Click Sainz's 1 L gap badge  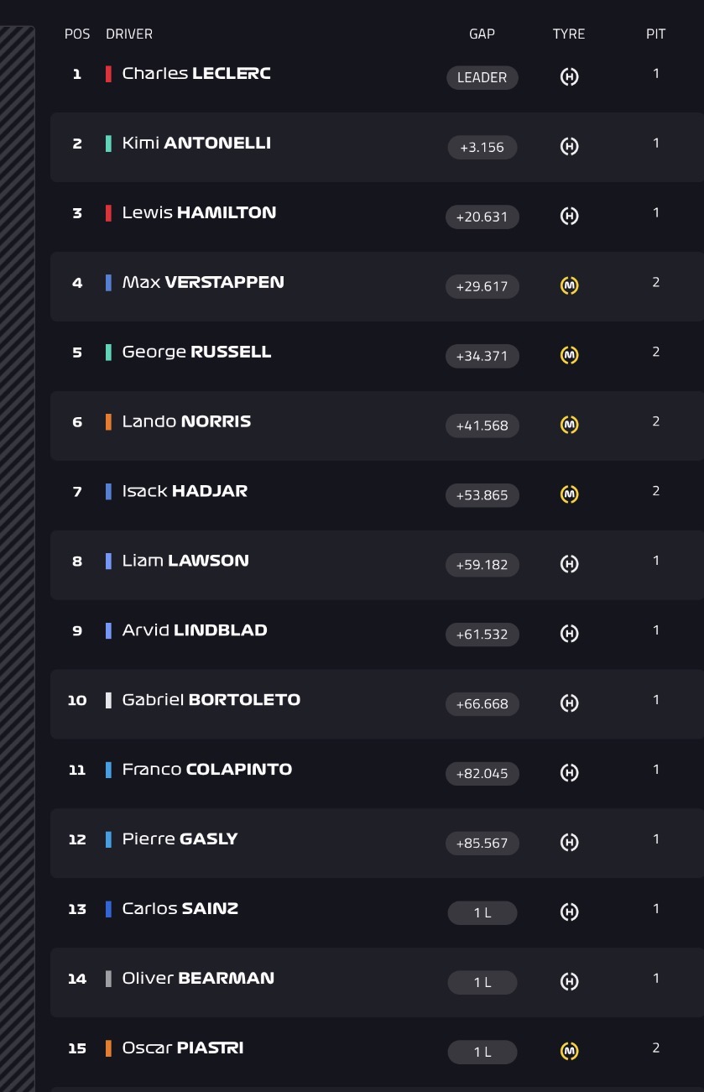[482, 912]
